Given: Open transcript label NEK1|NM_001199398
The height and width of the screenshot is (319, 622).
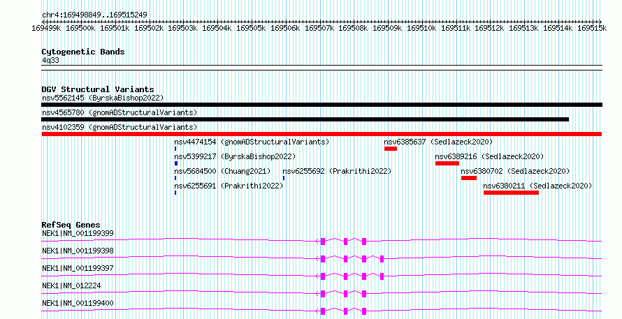Looking at the screenshot, I should 78,251.
